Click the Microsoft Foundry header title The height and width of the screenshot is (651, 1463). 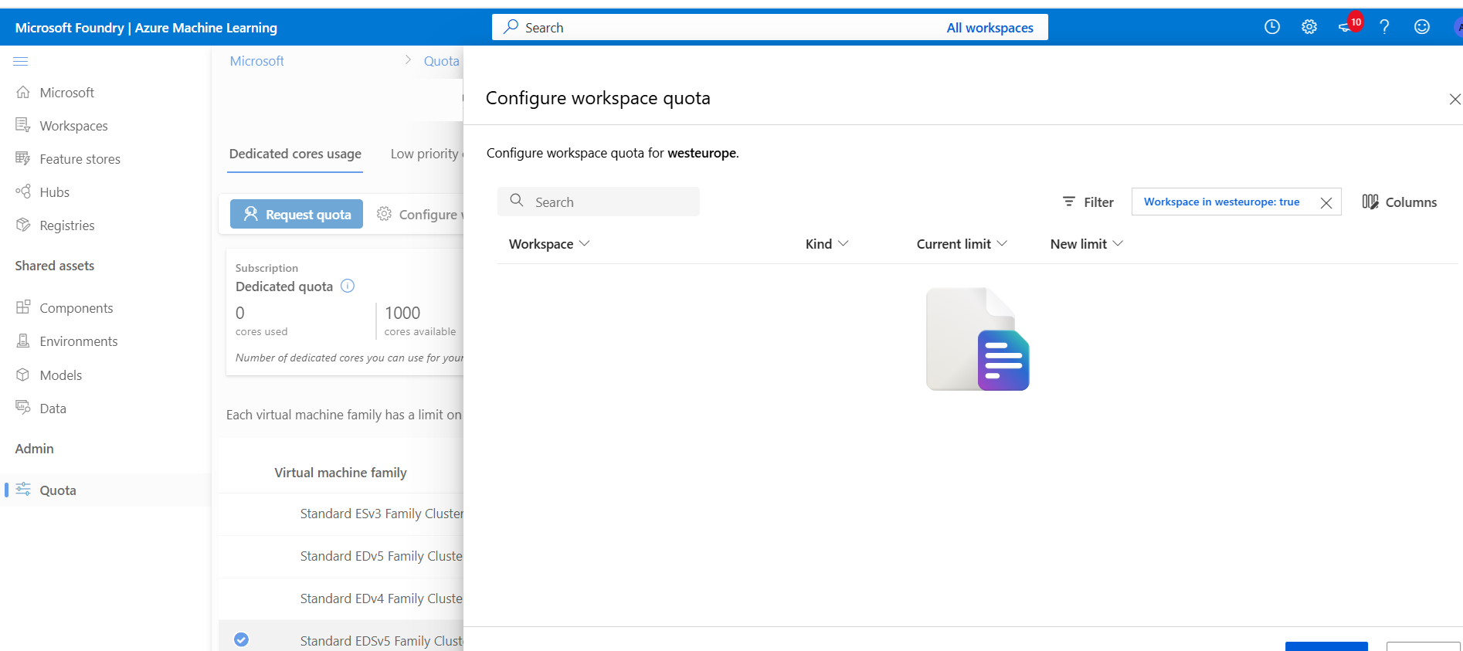146,28
